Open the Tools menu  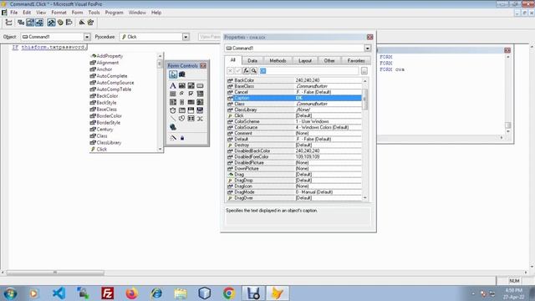pyautogui.click(x=94, y=13)
